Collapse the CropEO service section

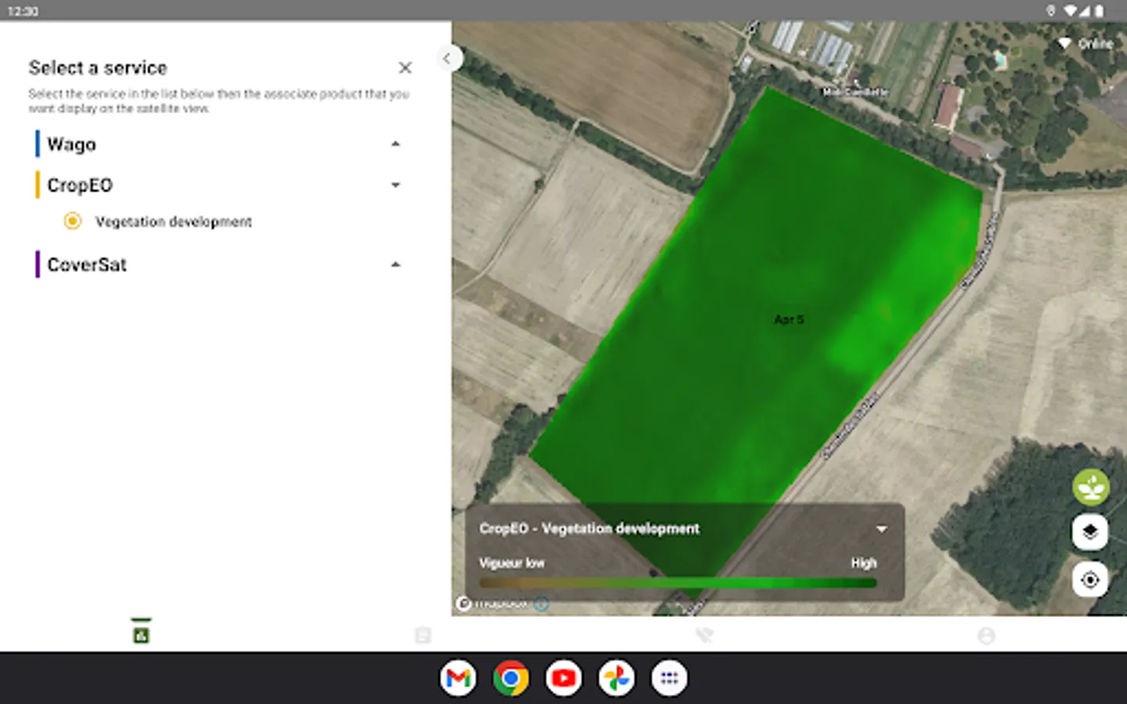(395, 185)
